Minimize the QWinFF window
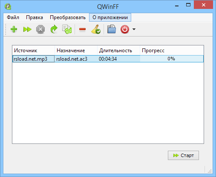Viewport: 216px width, 177px height. coord(177,6)
